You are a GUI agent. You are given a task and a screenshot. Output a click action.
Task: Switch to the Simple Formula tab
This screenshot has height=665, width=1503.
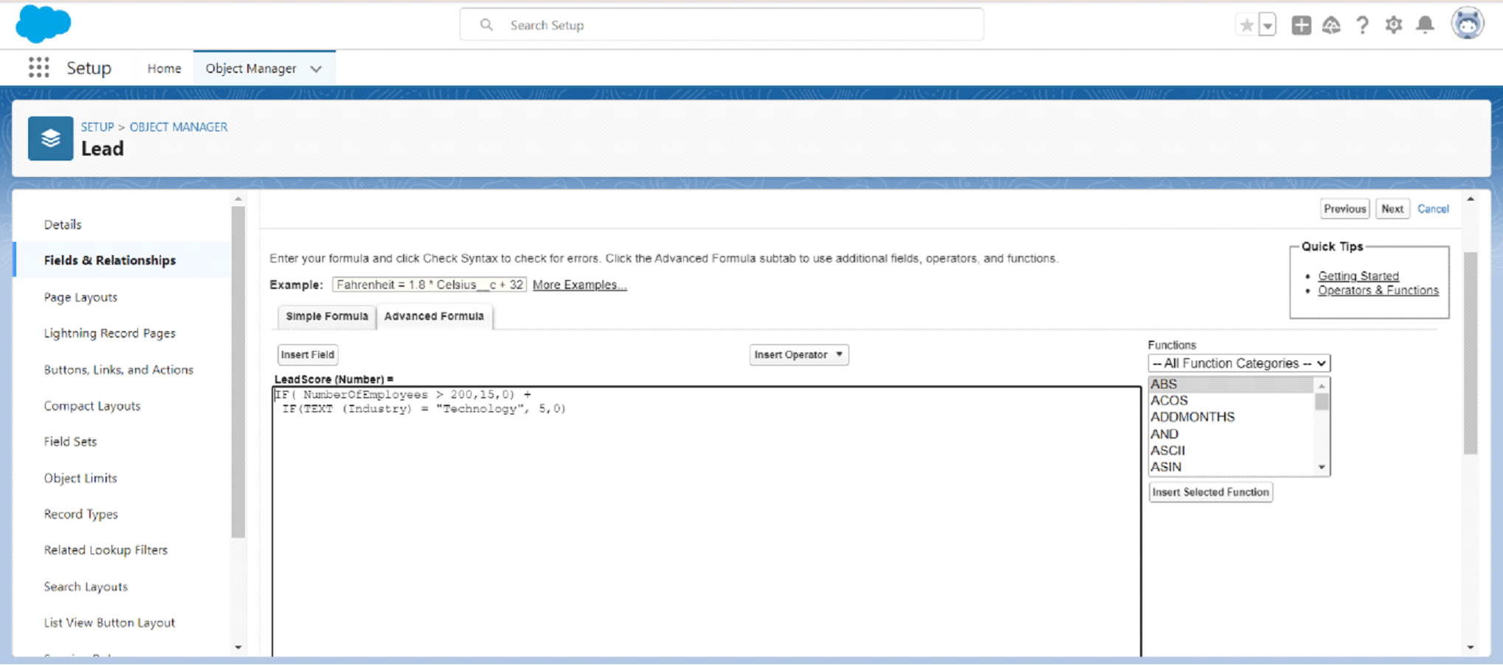(326, 316)
